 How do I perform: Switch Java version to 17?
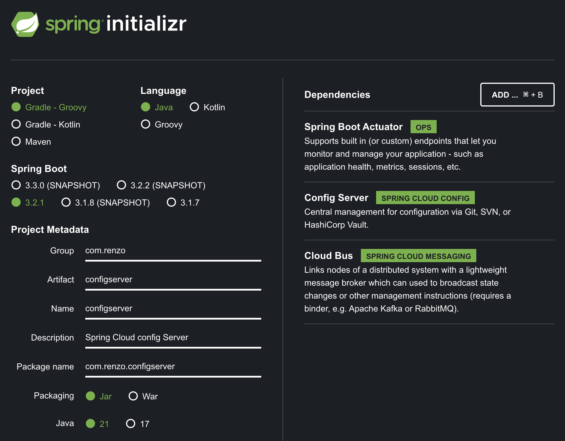click(131, 423)
